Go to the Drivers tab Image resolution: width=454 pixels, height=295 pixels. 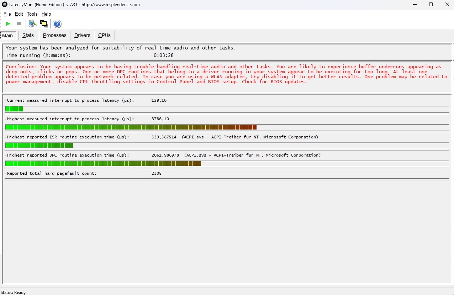click(82, 36)
